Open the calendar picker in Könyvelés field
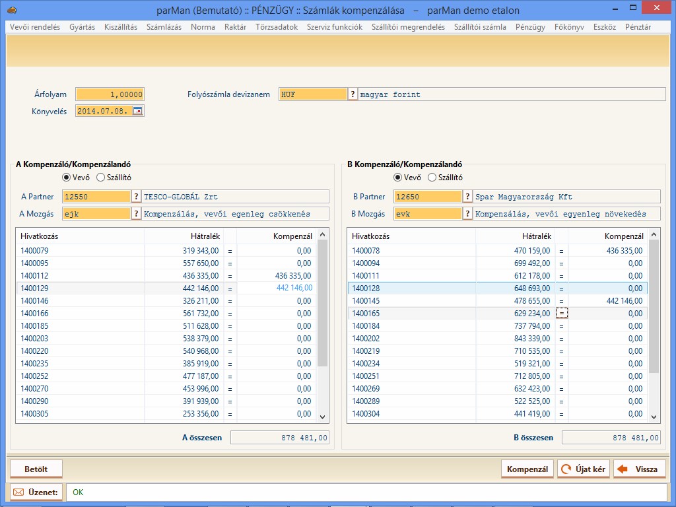Viewport: 676px width, 507px height. (137, 111)
